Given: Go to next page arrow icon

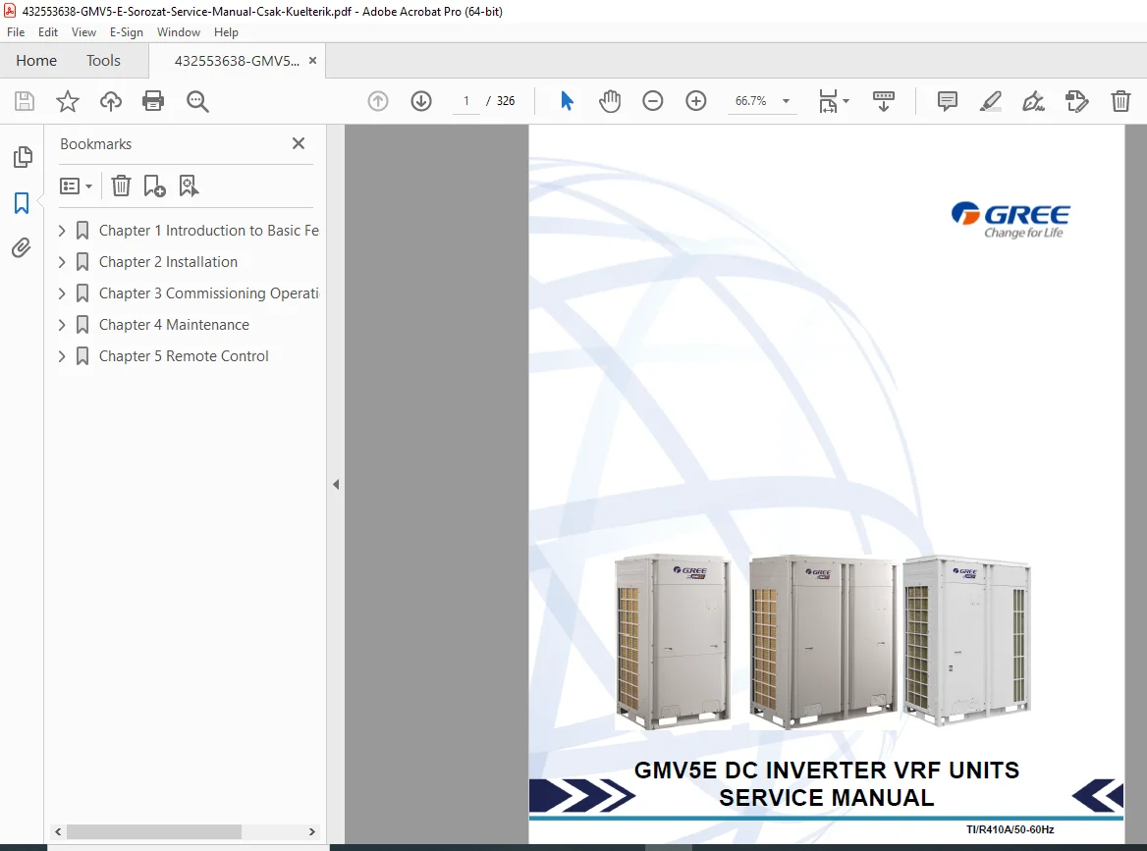Looking at the screenshot, I should pos(421,101).
